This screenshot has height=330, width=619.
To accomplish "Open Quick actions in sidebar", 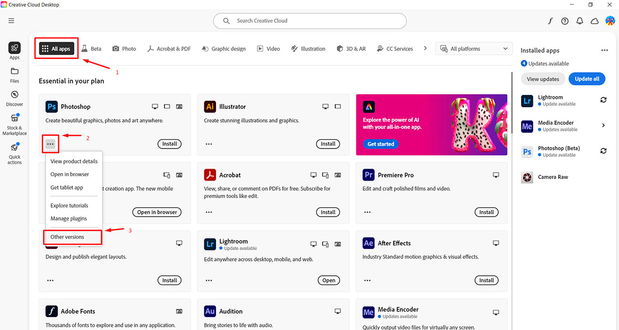I will pos(14,154).
